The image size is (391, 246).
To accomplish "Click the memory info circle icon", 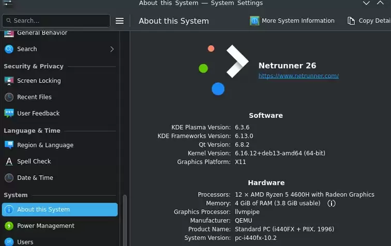I will point(332,204).
